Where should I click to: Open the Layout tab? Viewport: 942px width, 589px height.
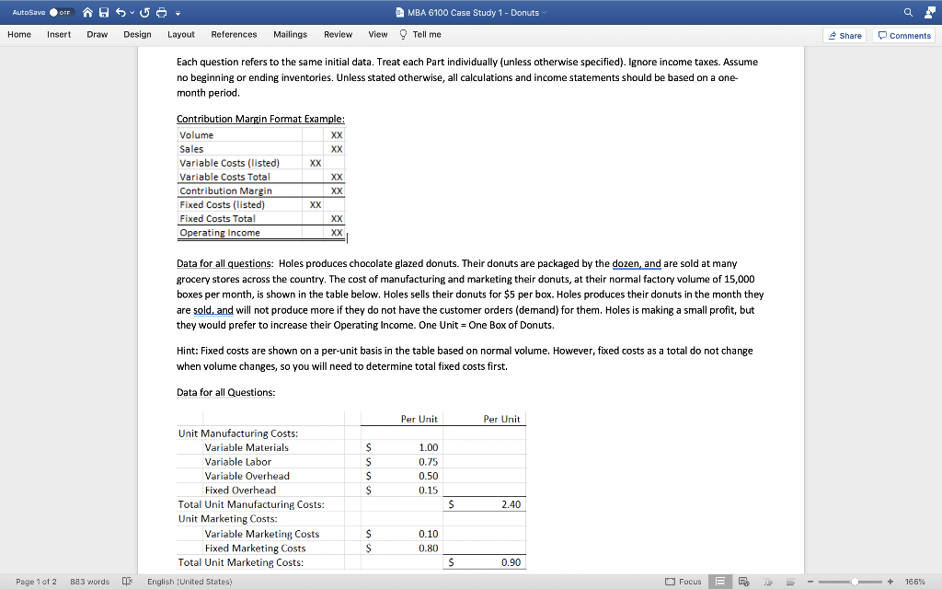click(x=181, y=35)
